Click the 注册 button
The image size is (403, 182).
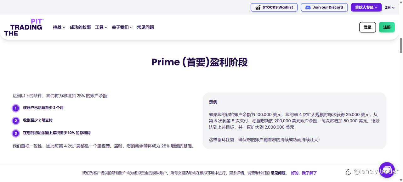click(387, 27)
